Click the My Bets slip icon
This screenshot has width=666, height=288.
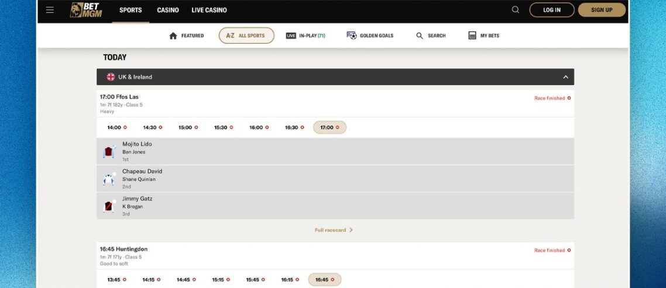tap(472, 36)
